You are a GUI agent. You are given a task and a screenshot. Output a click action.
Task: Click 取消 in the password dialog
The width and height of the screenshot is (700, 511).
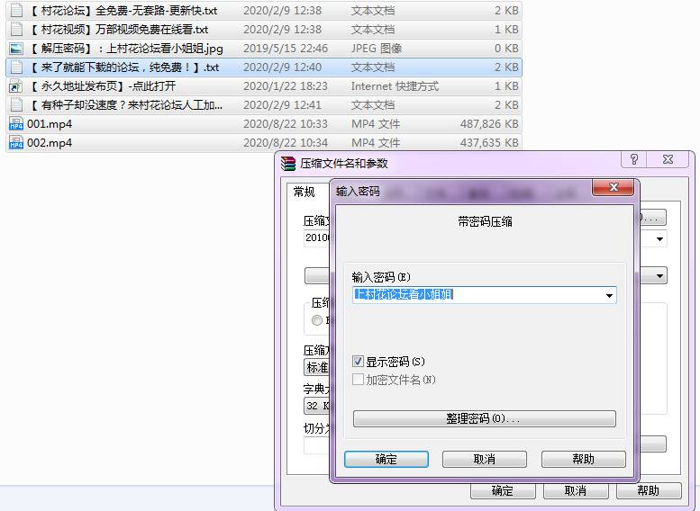tap(484, 459)
